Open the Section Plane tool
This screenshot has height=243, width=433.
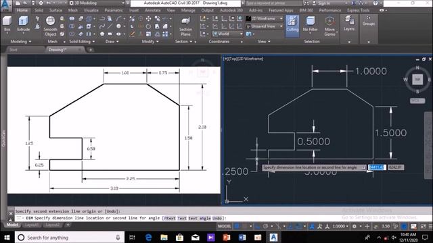[x=185, y=26]
